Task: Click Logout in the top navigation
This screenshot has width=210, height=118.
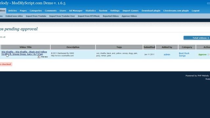Action: [x=196, y=10]
